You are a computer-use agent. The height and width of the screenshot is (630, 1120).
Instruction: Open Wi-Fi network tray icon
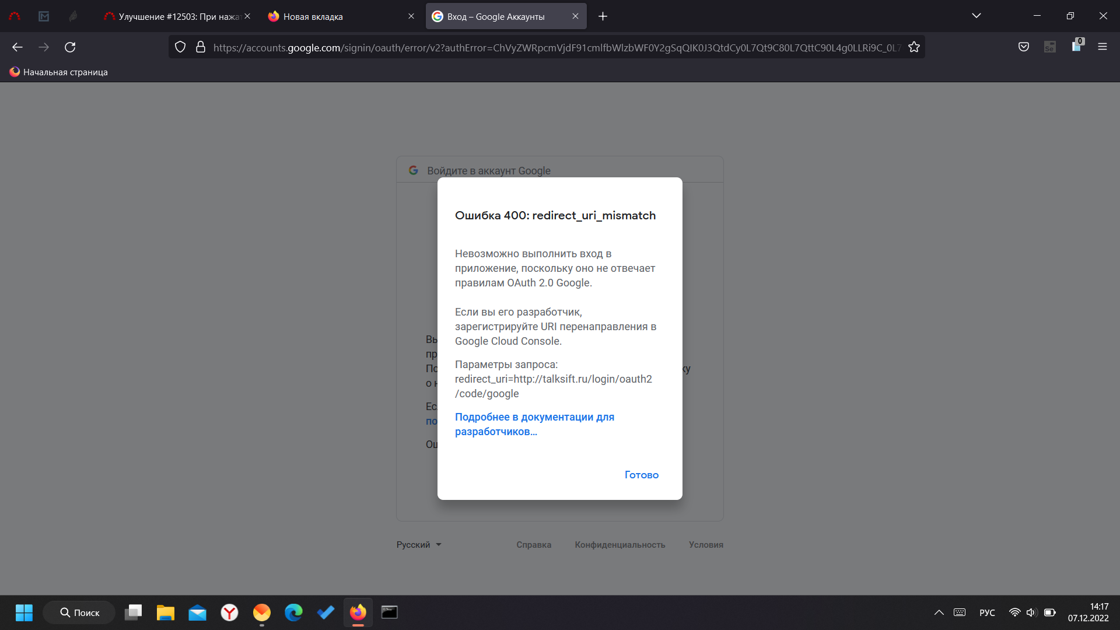tap(1015, 612)
